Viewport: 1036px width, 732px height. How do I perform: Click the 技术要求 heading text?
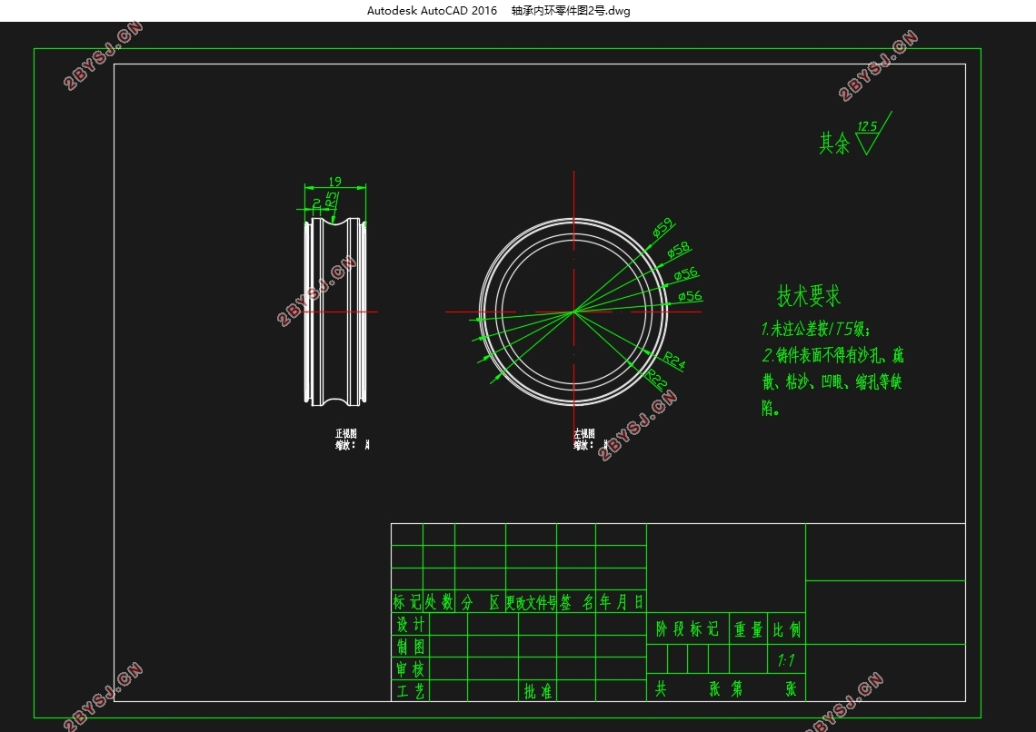coord(809,296)
